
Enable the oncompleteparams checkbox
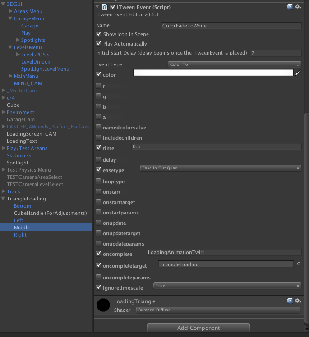point(98,277)
